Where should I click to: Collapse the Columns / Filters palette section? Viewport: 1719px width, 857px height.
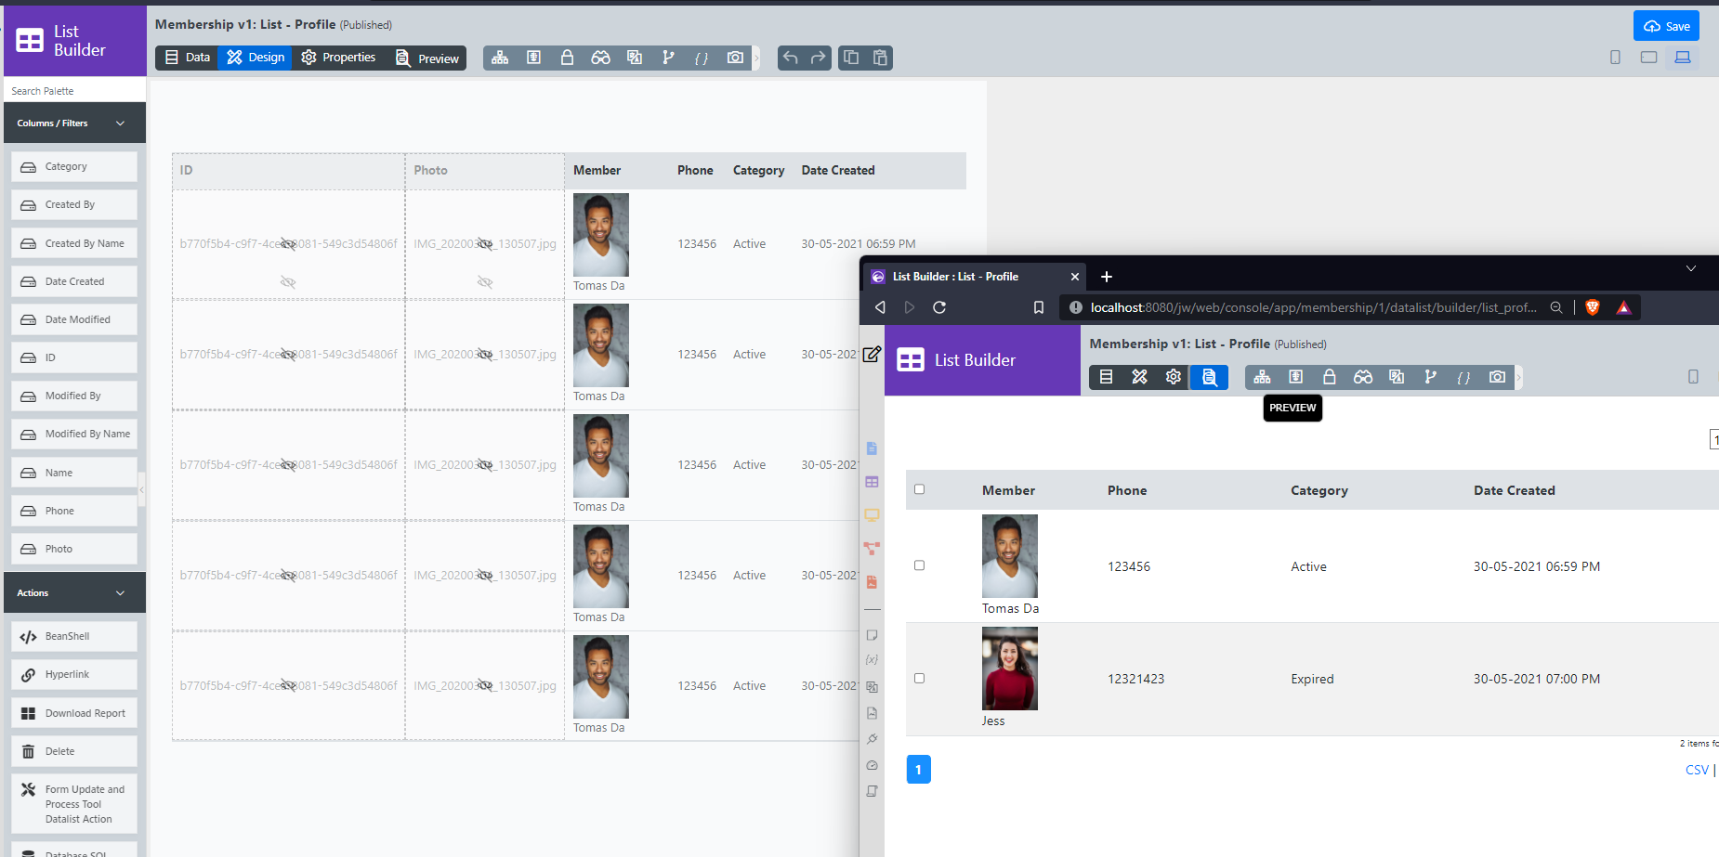[x=120, y=123]
